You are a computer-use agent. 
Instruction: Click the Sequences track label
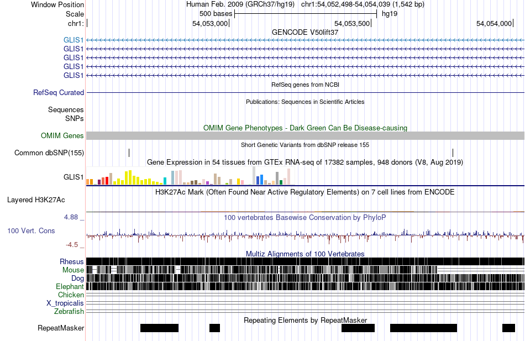coord(66,110)
